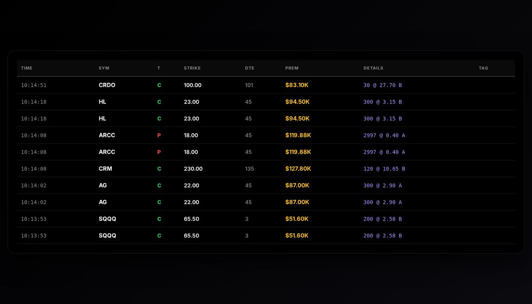Click the PREM column header
Image resolution: width=532 pixels, height=304 pixels.
coord(292,68)
